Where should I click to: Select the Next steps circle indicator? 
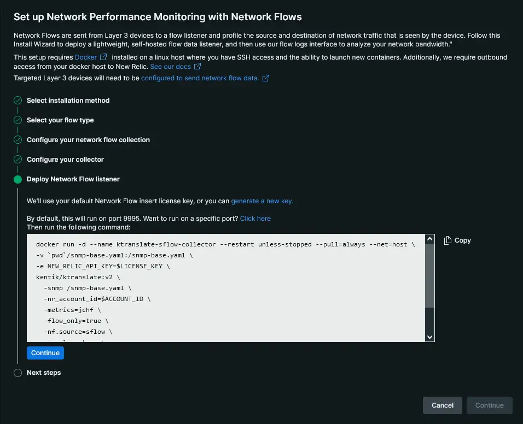pos(18,373)
